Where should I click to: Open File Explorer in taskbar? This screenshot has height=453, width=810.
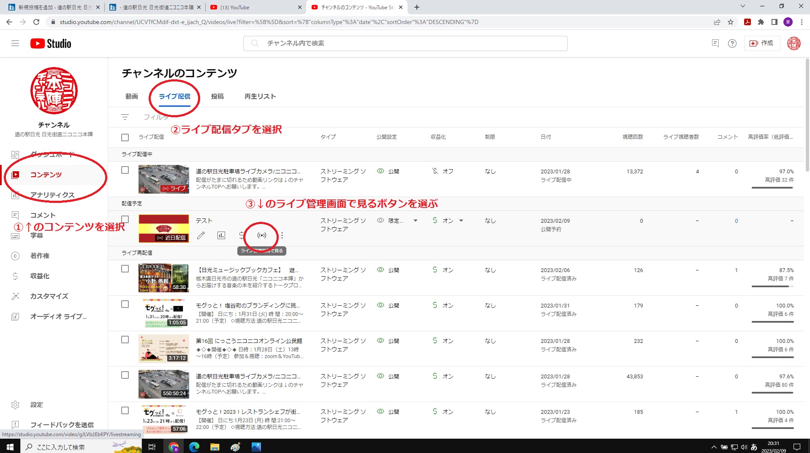pos(215,447)
